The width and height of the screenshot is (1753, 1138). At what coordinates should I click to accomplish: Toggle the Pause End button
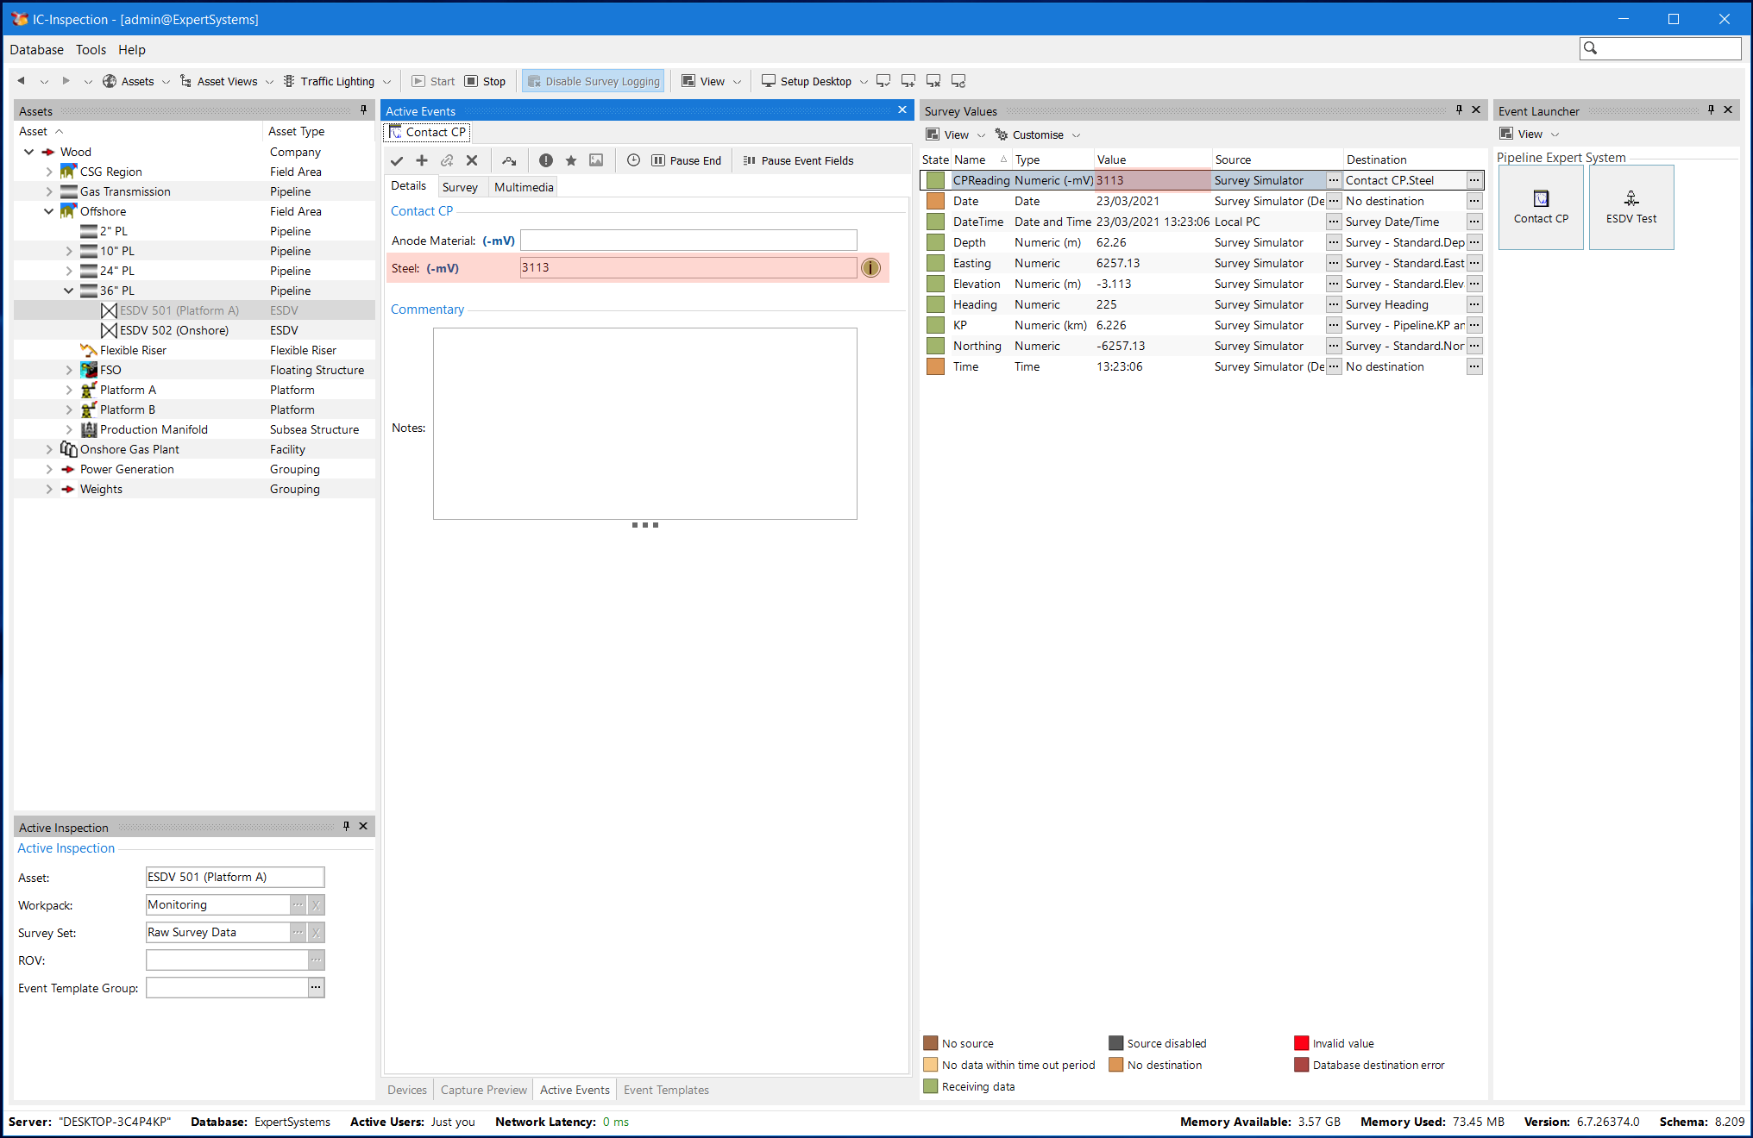coord(687,160)
